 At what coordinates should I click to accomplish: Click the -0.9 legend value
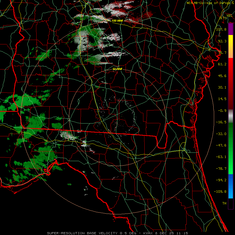222,111
